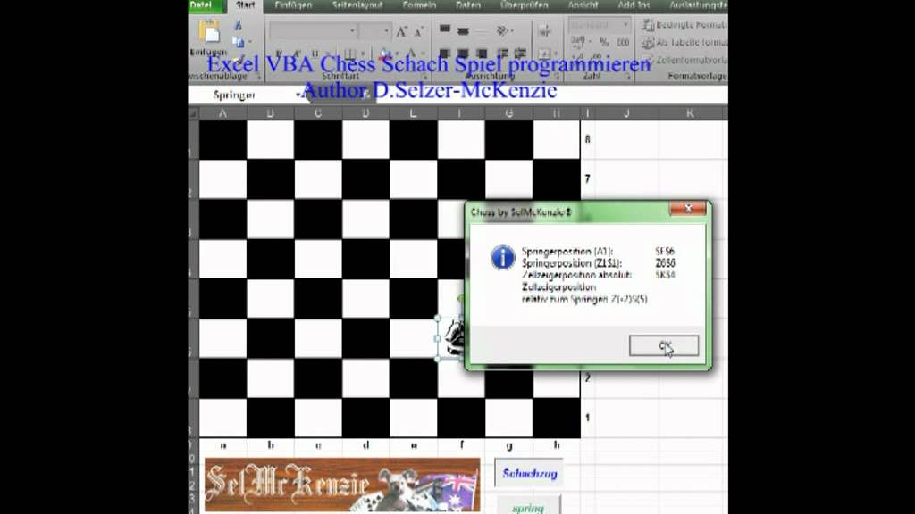Image resolution: width=915 pixels, height=514 pixels.
Task: Click the top align icon
Action: point(445,29)
